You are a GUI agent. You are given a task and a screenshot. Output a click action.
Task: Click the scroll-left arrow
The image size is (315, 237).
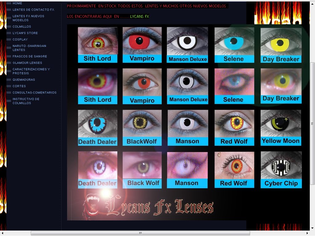[x=2, y=233]
